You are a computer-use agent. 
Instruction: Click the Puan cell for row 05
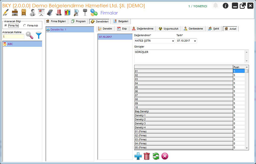[239, 87]
